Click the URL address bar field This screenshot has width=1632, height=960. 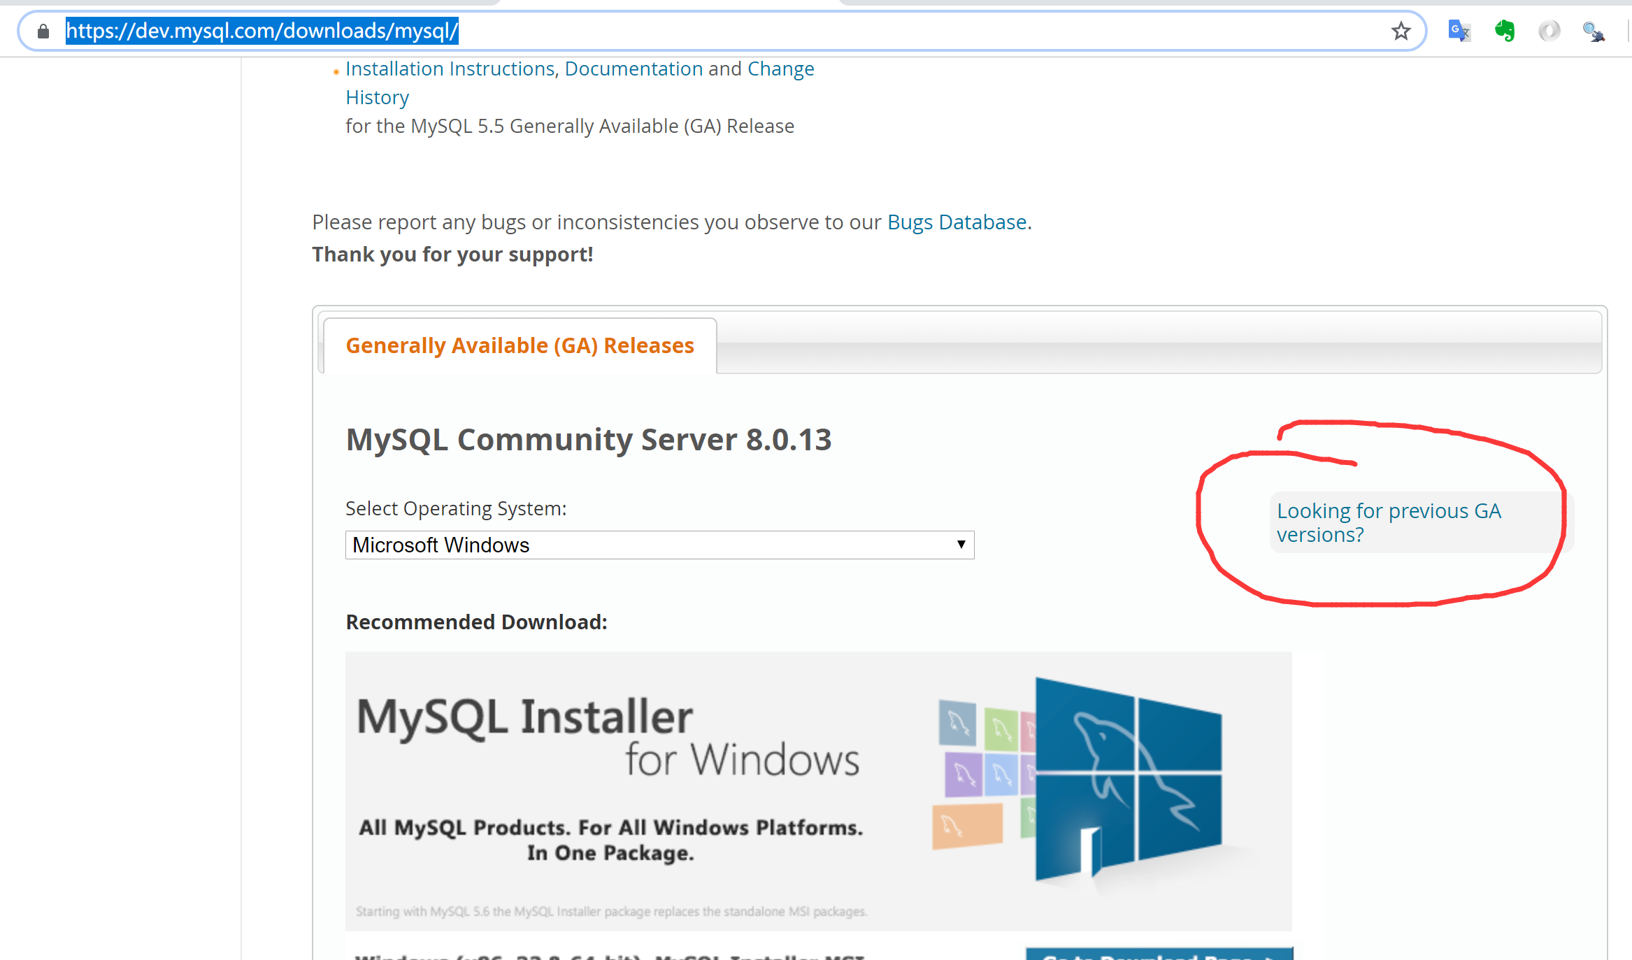[x=720, y=31]
